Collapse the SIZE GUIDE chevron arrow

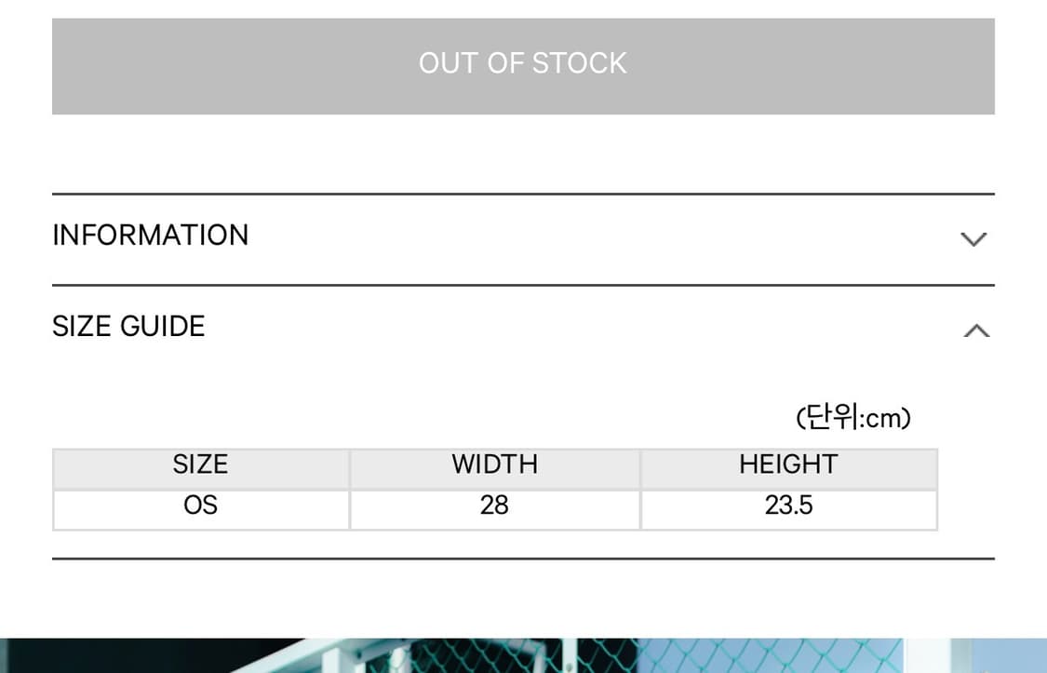tap(976, 330)
